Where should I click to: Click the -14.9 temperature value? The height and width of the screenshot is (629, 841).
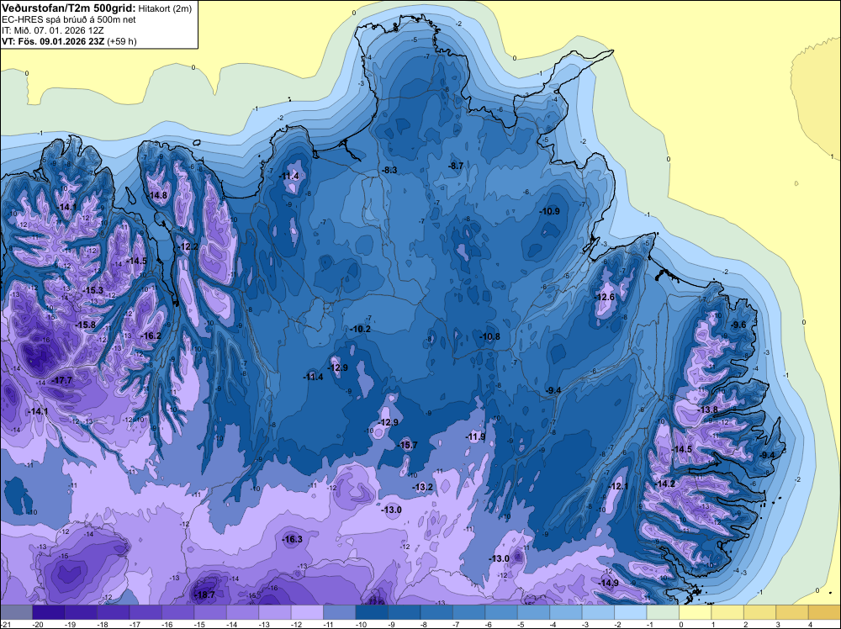609,583
